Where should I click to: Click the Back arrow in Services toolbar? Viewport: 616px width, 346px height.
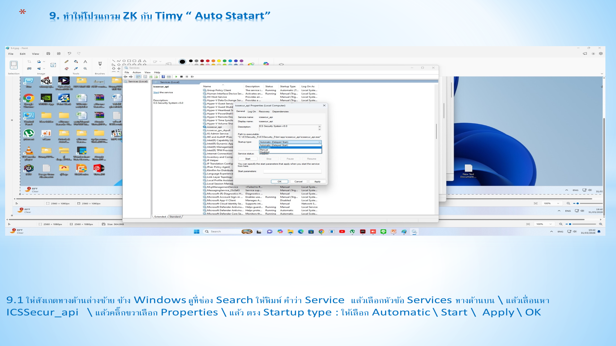coord(125,77)
